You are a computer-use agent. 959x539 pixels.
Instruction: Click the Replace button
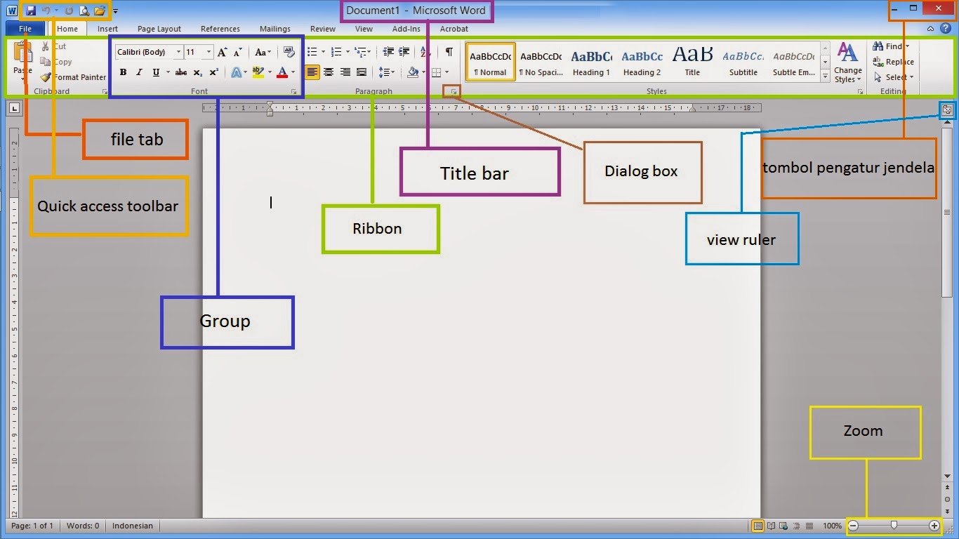[x=893, y=62]
